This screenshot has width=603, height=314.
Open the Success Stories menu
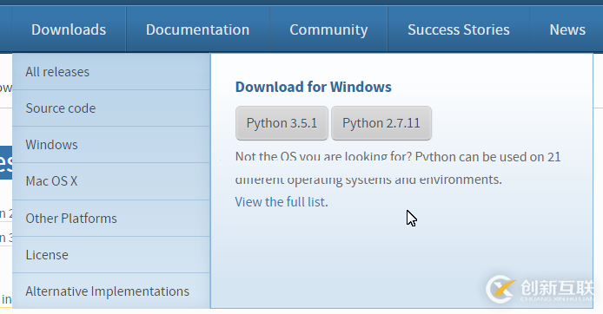click(459, 29)
